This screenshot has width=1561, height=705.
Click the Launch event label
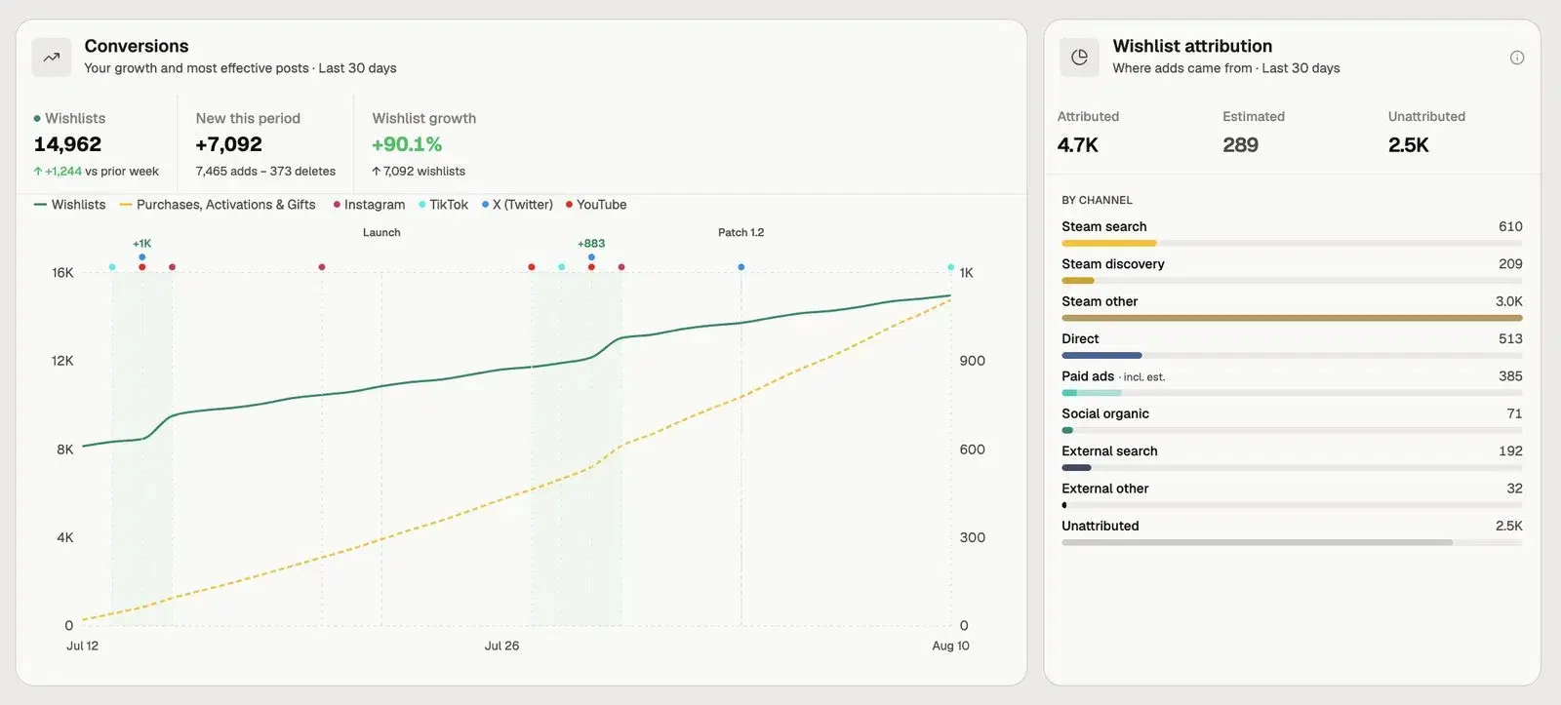point(381,233)
